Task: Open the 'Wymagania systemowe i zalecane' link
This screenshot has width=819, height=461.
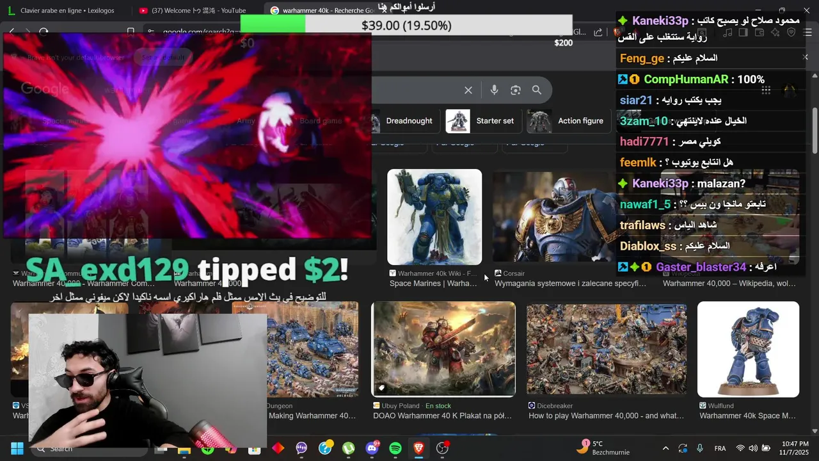Action: [570, 284]
